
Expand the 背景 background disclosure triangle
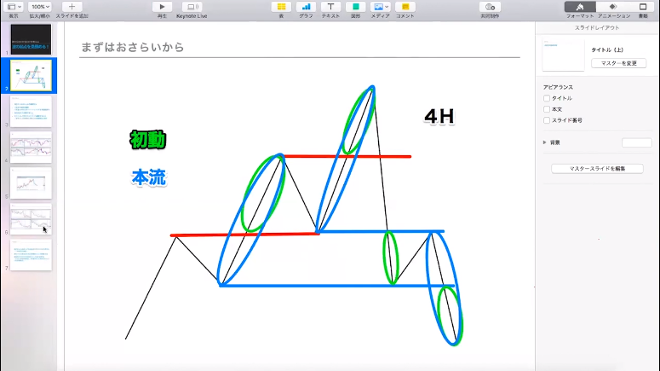[x=544, y=142]
